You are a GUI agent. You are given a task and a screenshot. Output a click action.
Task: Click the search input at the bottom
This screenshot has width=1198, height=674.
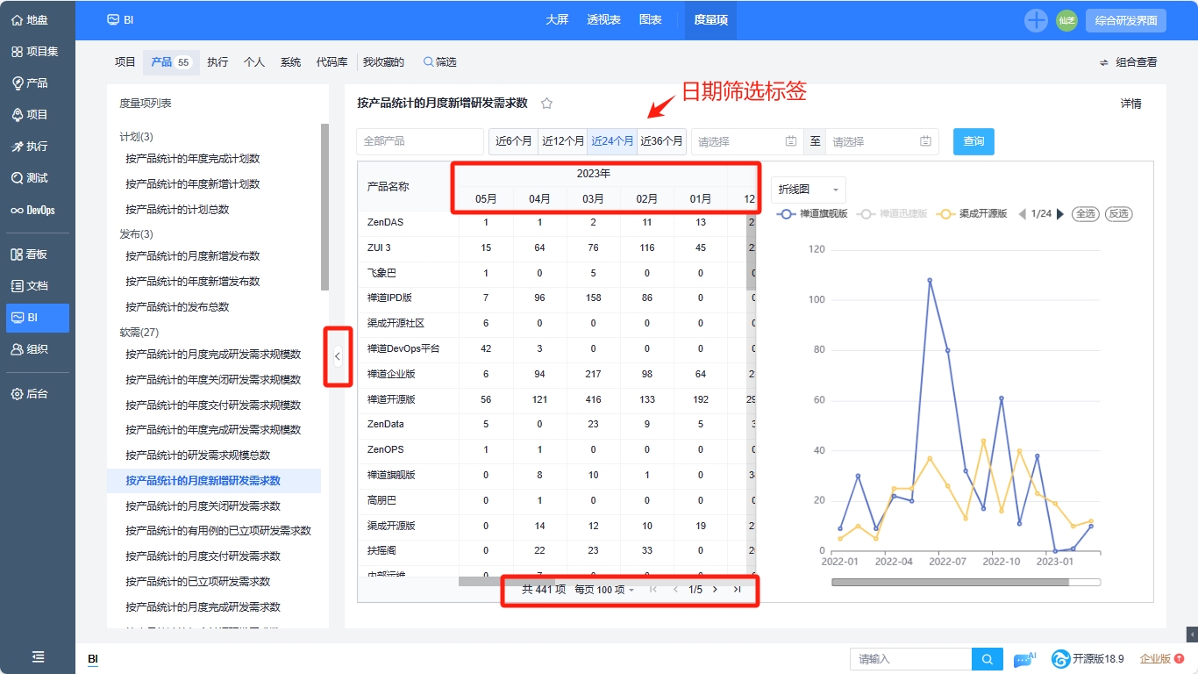912,658
